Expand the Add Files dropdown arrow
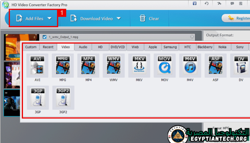Image resolution: width=250 pixels, height=143 pixels. coord(50,18)
